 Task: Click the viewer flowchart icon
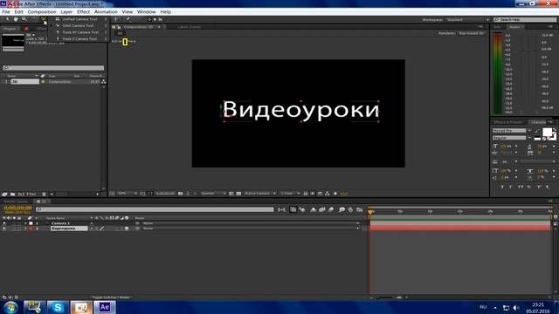(x=328, y=194)
